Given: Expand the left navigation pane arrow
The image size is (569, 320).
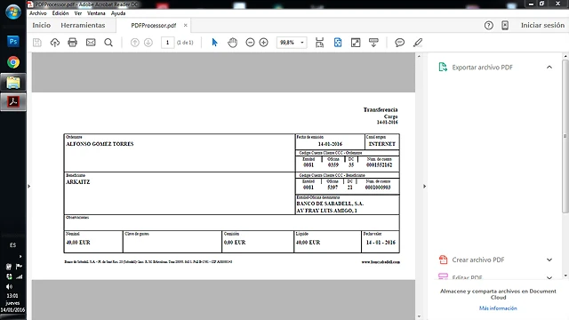Looking at the screenshot, I should [x=29, y=186].
